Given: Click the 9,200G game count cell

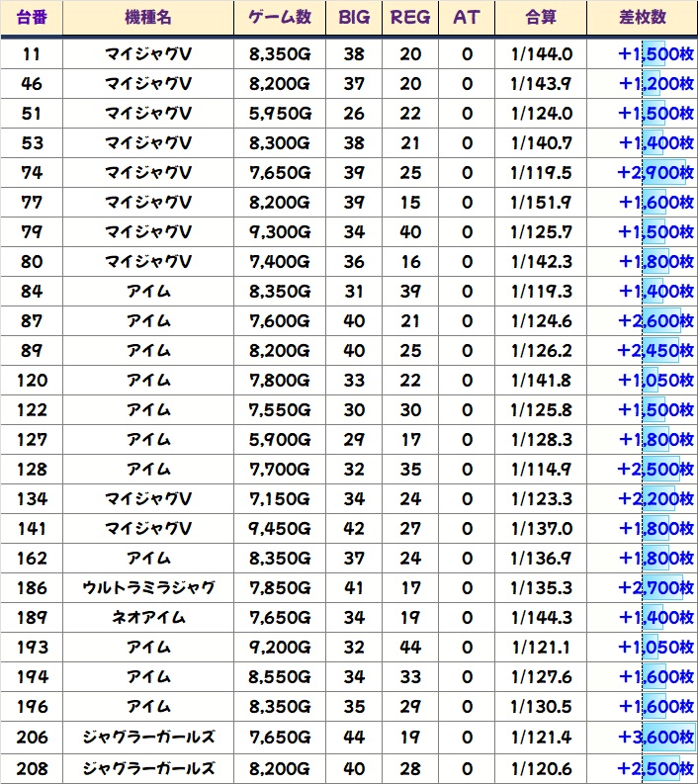Looking at the screenshot, I should 280,648.
